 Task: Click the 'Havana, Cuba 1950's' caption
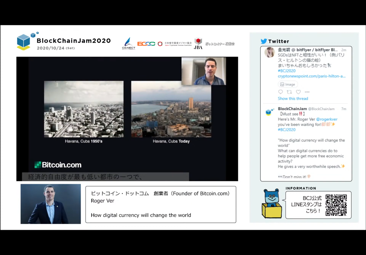click(x=84, y=141)
